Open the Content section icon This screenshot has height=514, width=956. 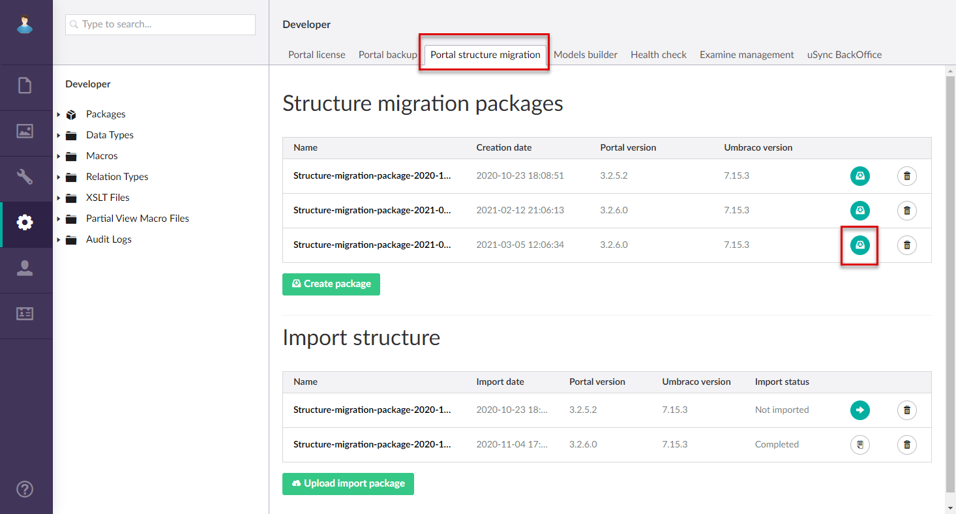25,85
